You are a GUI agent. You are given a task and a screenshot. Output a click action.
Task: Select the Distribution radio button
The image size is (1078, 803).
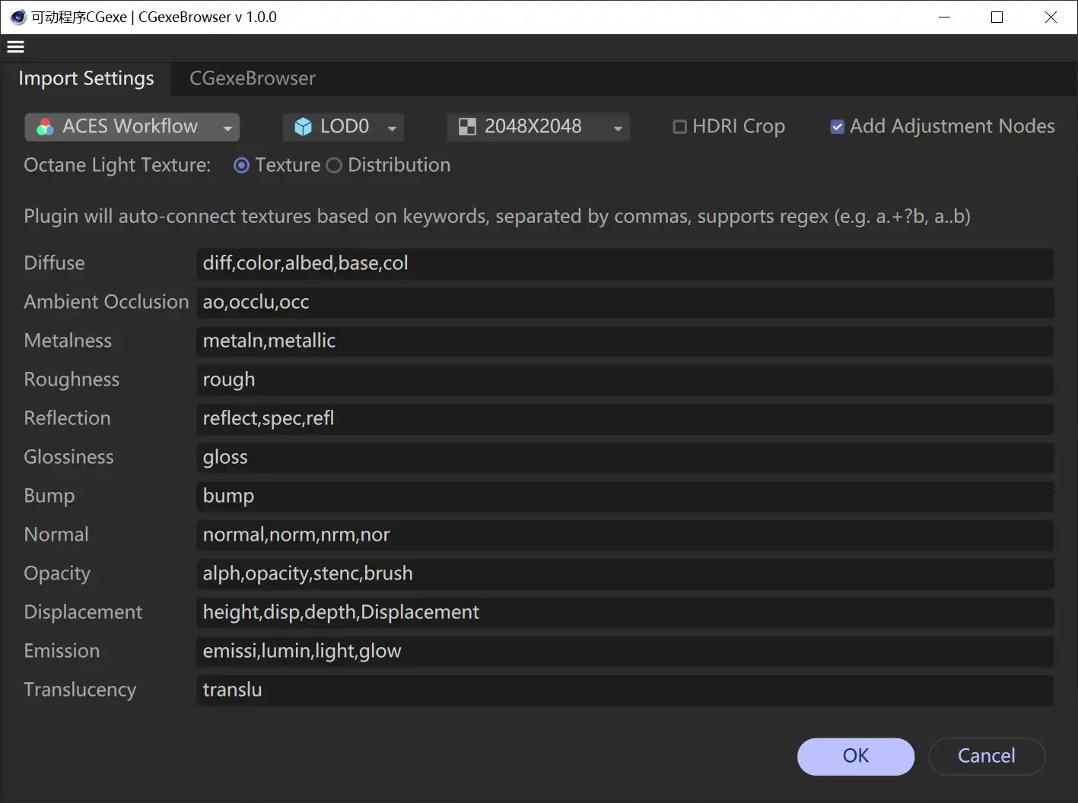[334, 166]
